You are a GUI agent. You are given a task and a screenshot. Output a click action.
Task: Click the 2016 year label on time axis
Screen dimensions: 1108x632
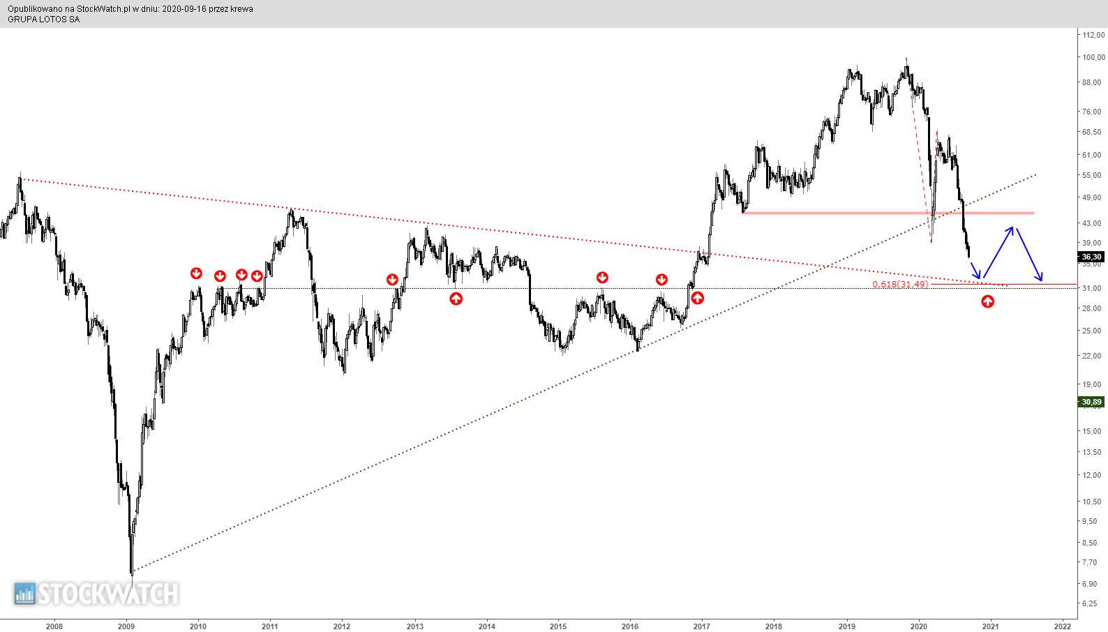click(x=630, y=626)
